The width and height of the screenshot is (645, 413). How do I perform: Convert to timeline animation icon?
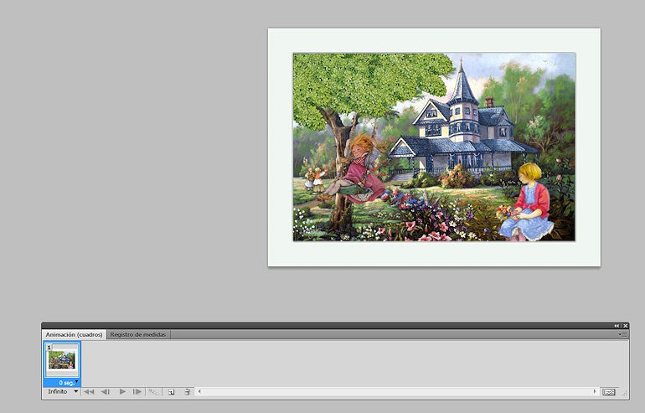click(609, 391)
